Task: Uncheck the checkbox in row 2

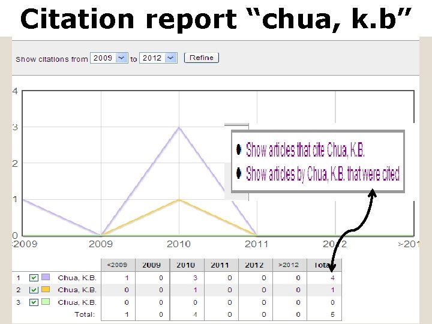Action: (34, 290)
